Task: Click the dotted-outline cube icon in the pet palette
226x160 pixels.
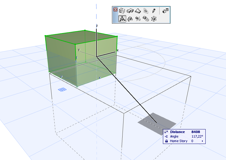Action: click(x=154, y=19)
